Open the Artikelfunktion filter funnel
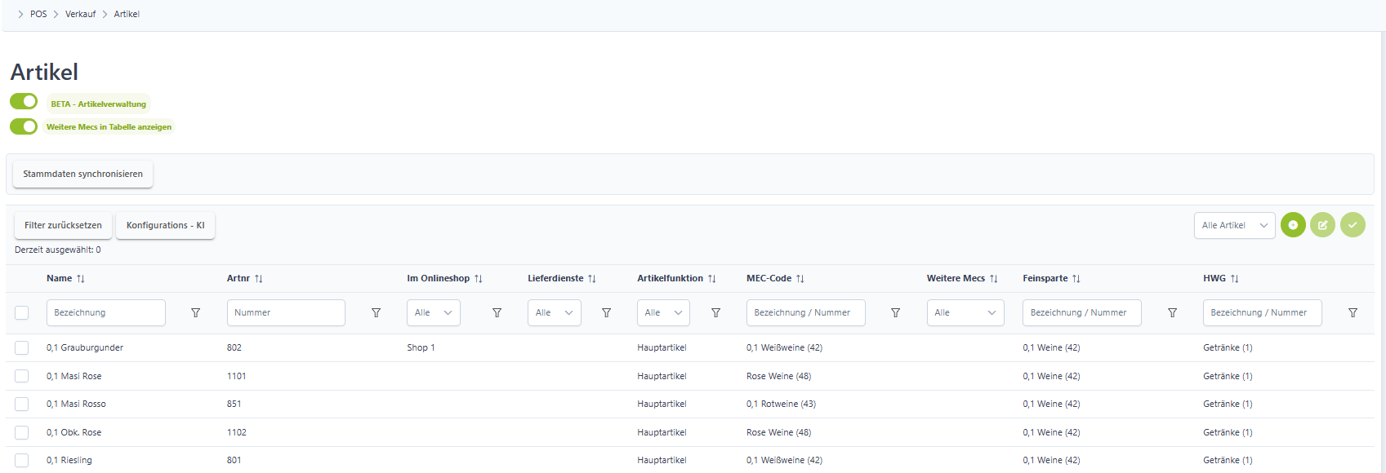Viewport: 1386px width, 473px height. tap(715, 313)
